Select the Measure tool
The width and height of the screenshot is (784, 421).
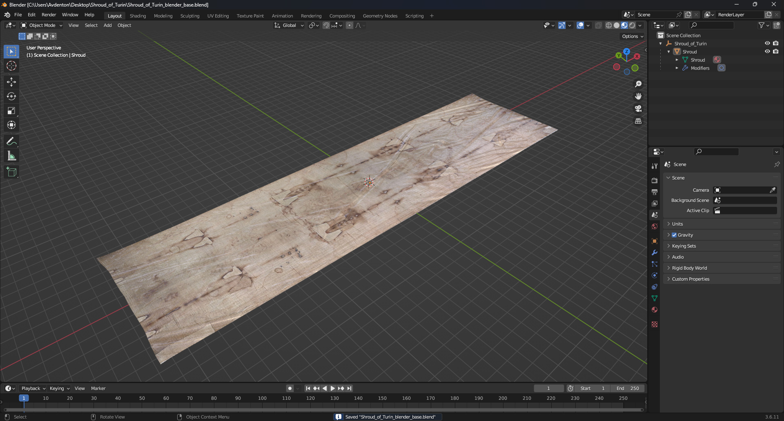point(11,156)
